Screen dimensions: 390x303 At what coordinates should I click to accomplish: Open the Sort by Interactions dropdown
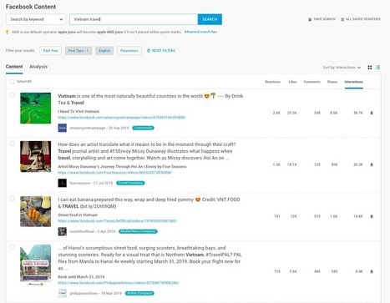(x=342, y=68)
